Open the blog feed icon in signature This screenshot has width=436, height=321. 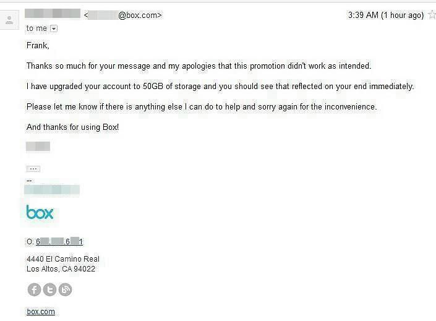66,289
